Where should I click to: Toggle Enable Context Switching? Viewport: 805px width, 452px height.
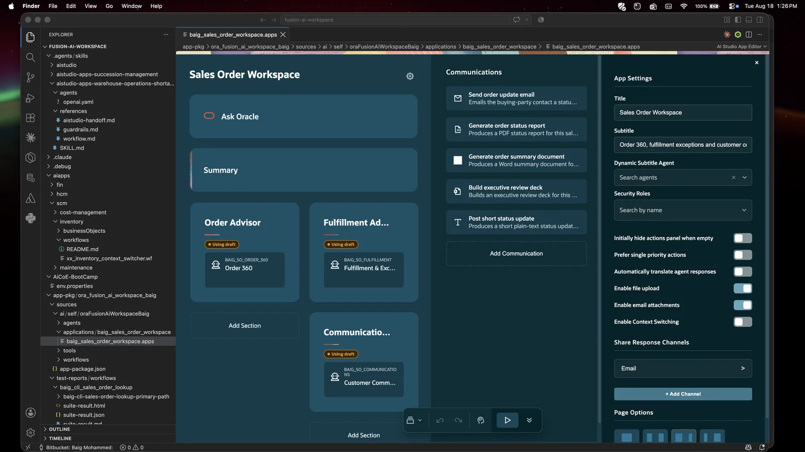(743, 322)
